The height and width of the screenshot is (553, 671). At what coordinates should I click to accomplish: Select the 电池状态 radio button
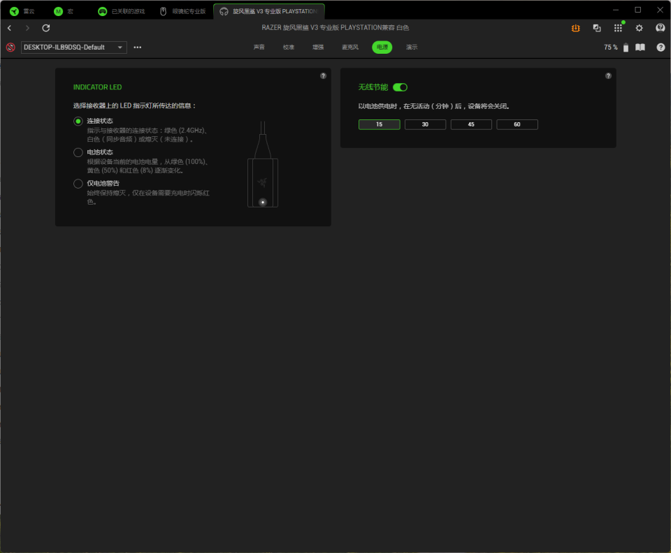78,153
